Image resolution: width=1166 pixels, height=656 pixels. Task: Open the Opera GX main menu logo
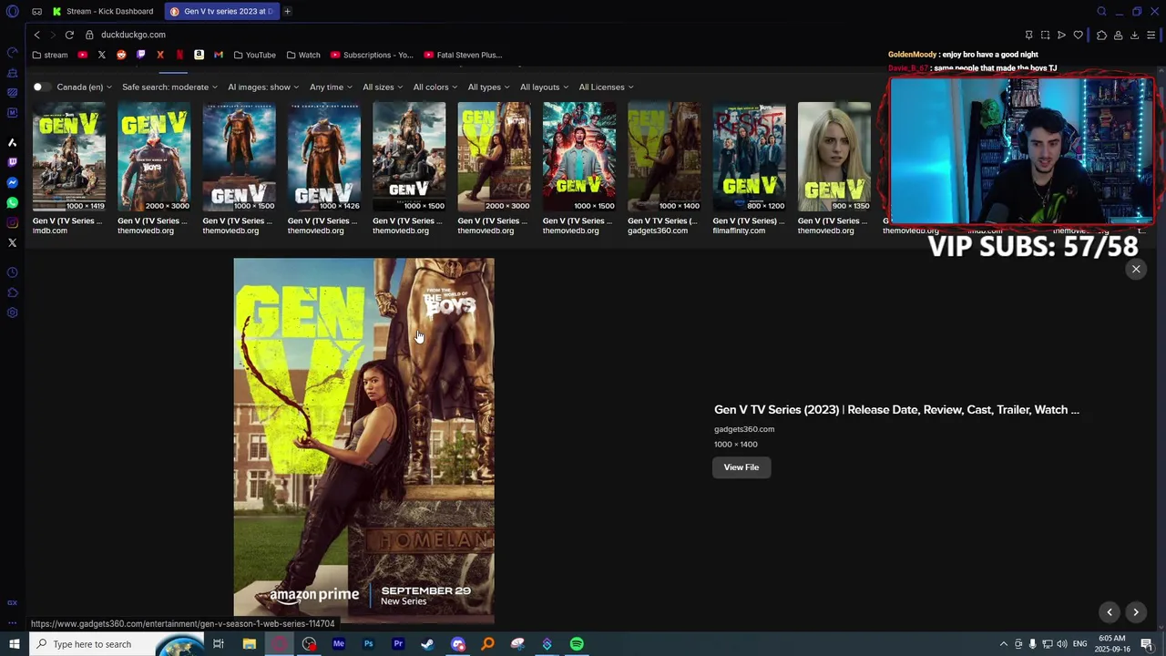13,11
